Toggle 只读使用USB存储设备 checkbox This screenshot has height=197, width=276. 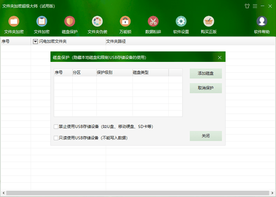click(x=56, y=137)
